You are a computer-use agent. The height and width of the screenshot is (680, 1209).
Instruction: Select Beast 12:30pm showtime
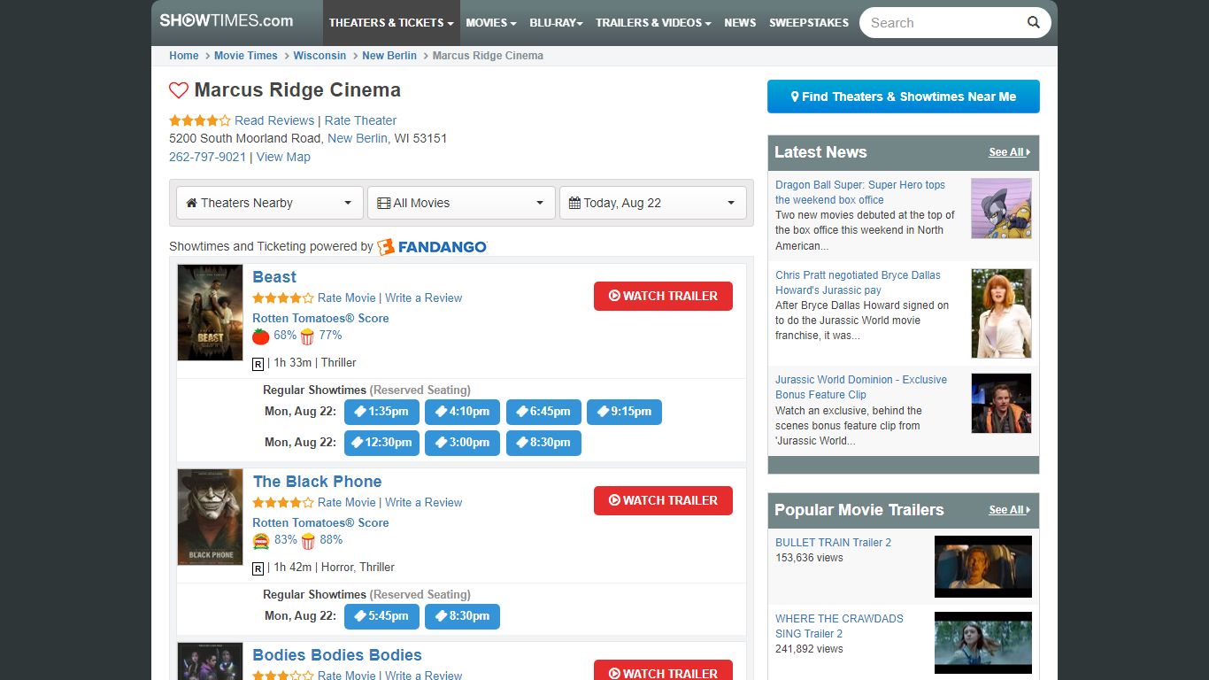[381, 443]
